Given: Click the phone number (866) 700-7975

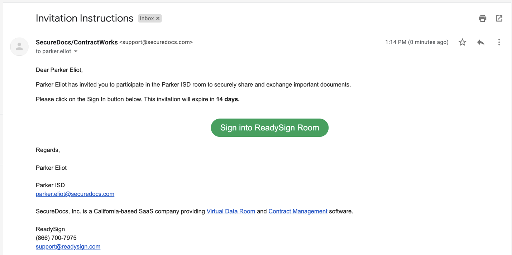Looking at the screenshot, I should pyautogui.click(x=56, y=238).
